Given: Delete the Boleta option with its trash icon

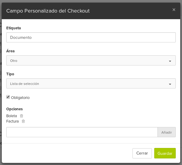Looking at the screenshot, I should click(x=21, y=116).
